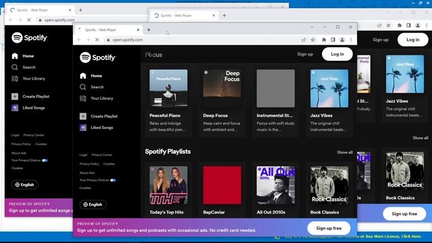Open the Peaceful Piano playlist card

(x=168, y=101)
